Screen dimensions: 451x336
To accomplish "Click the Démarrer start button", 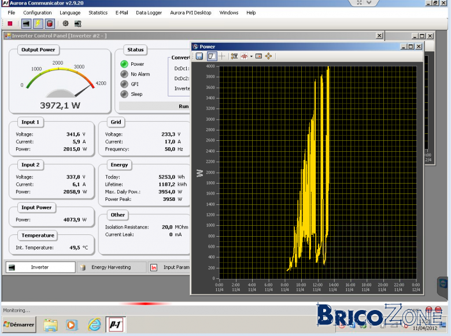I will click(x=19, y=324).
